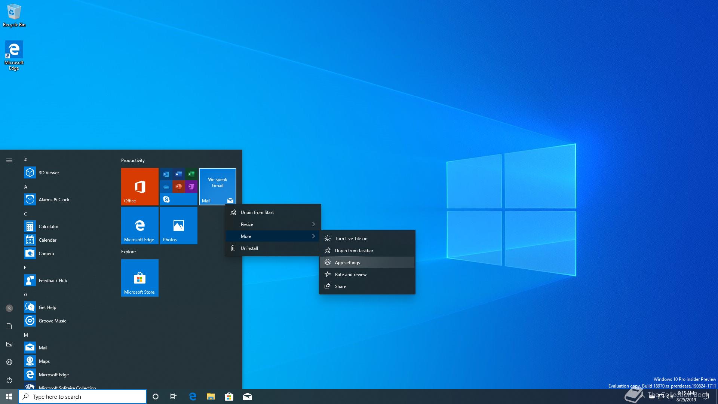718x404 pixels.
Task: Open the OneNote mini tile
Action: tap(191, 186)
